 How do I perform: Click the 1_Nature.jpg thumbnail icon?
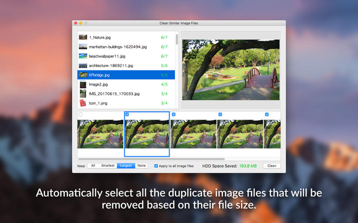[x=83, y=37]
